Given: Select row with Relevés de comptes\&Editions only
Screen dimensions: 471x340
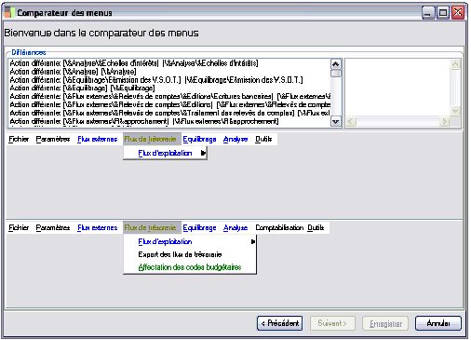Looking at the screenshot, I should tap(169, 104).
